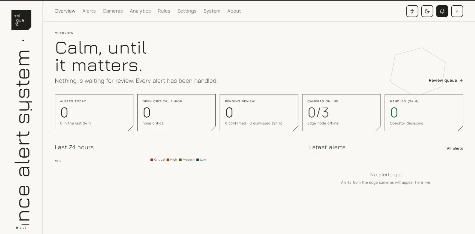This screenshot has width=475, height=234.
Task: Click the zai guard logo
Action: 21,20
